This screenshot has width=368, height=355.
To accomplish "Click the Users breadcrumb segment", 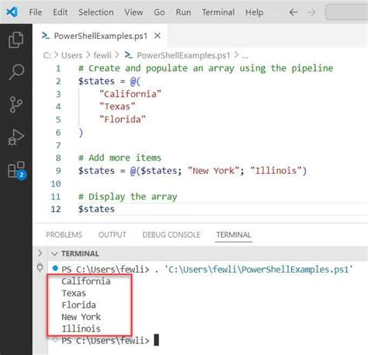I will click(71, 55).
